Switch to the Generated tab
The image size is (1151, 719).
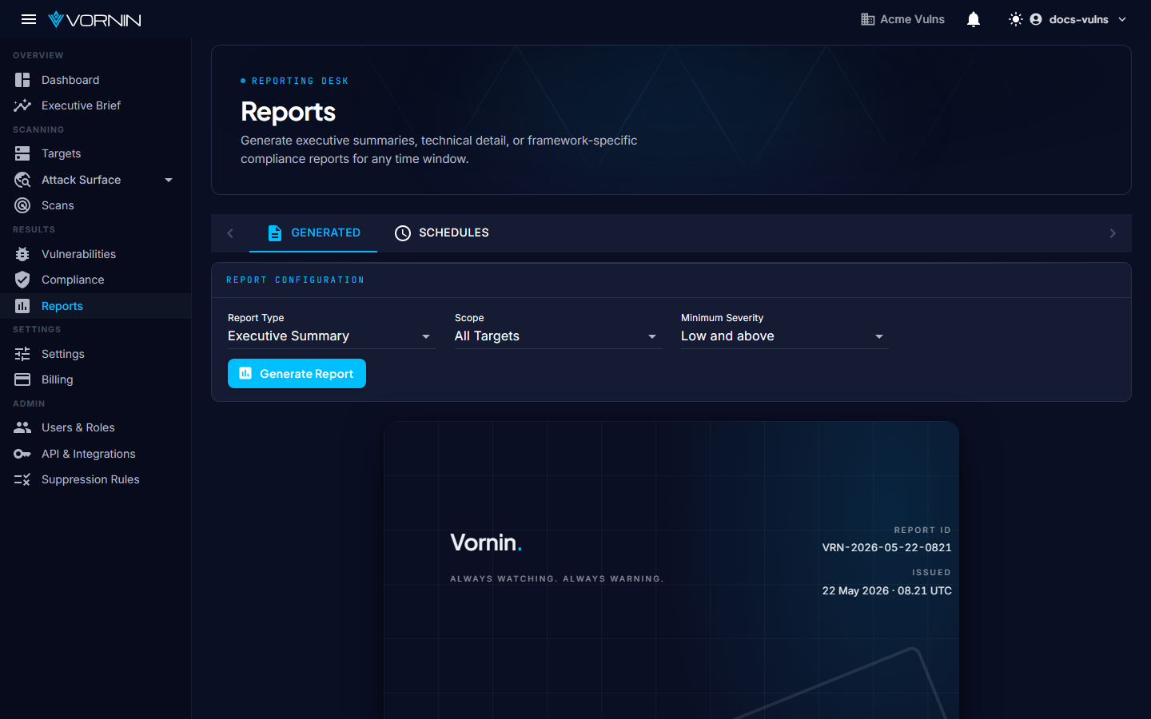click(313, 233)
